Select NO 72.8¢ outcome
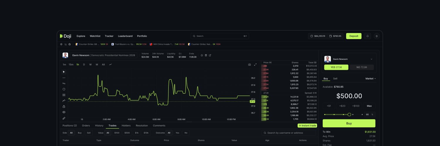 362,67
